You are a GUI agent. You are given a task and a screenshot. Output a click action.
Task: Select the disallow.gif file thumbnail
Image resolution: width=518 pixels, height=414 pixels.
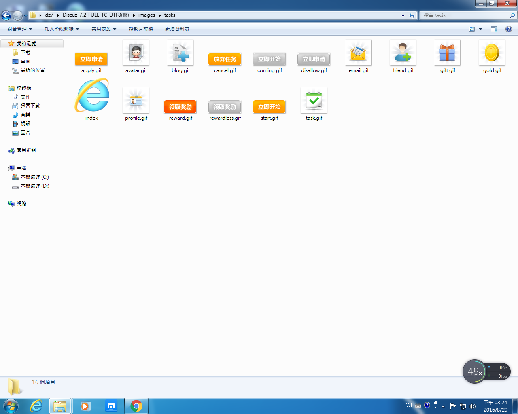pyautogui.click(x=314, y=59)
